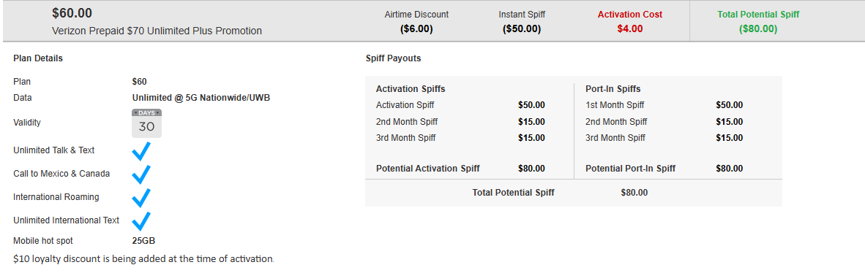The height and width of the screenshot is (273, 865).
Task: Click the International Roaming checkmark icon
Action: [141, 197]
